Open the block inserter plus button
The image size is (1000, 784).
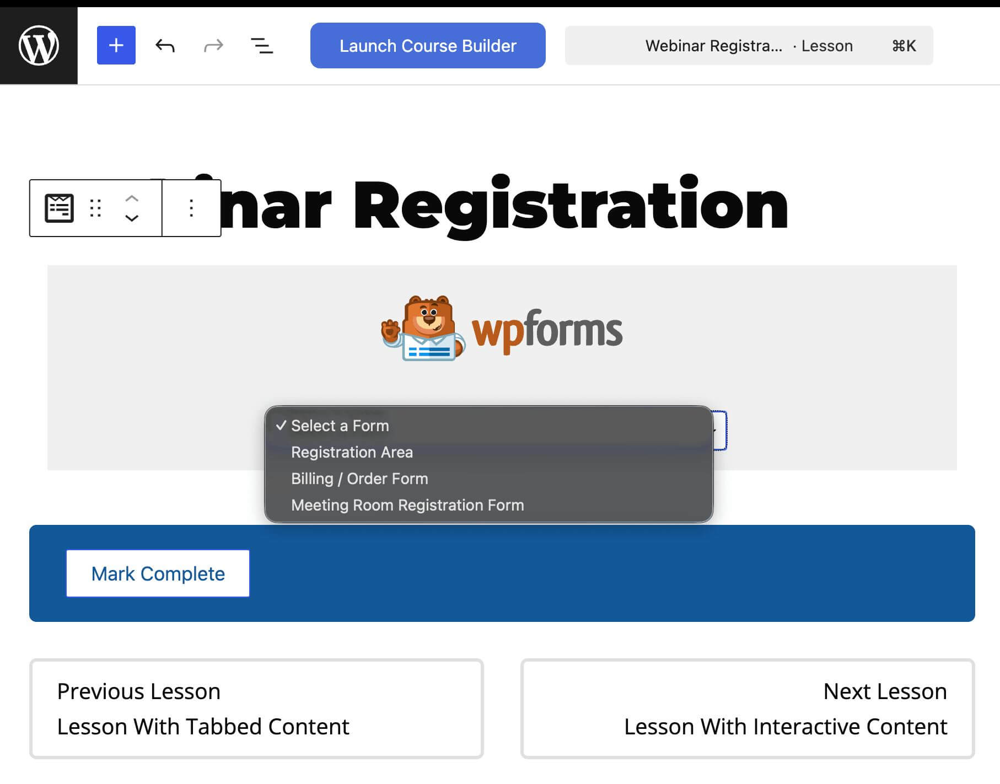tap(116, 45)
